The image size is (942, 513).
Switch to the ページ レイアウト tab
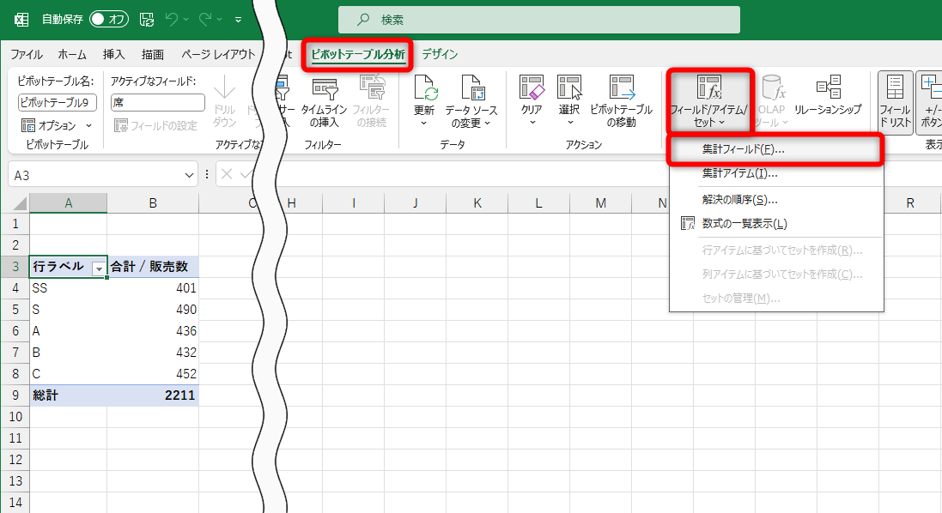coord(218,54)
